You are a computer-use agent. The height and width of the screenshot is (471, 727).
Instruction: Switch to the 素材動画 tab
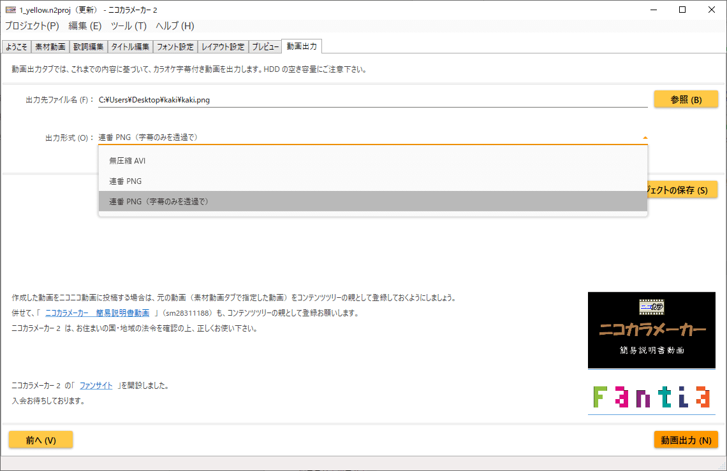[x=50, y=46]
